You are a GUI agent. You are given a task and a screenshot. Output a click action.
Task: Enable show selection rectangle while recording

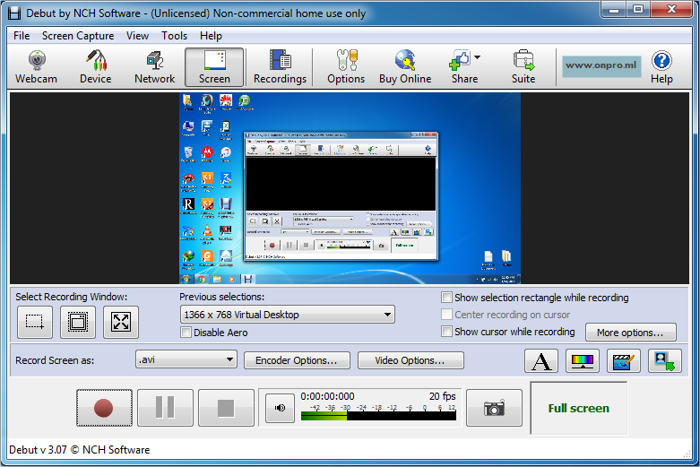[x=446, y=298]
